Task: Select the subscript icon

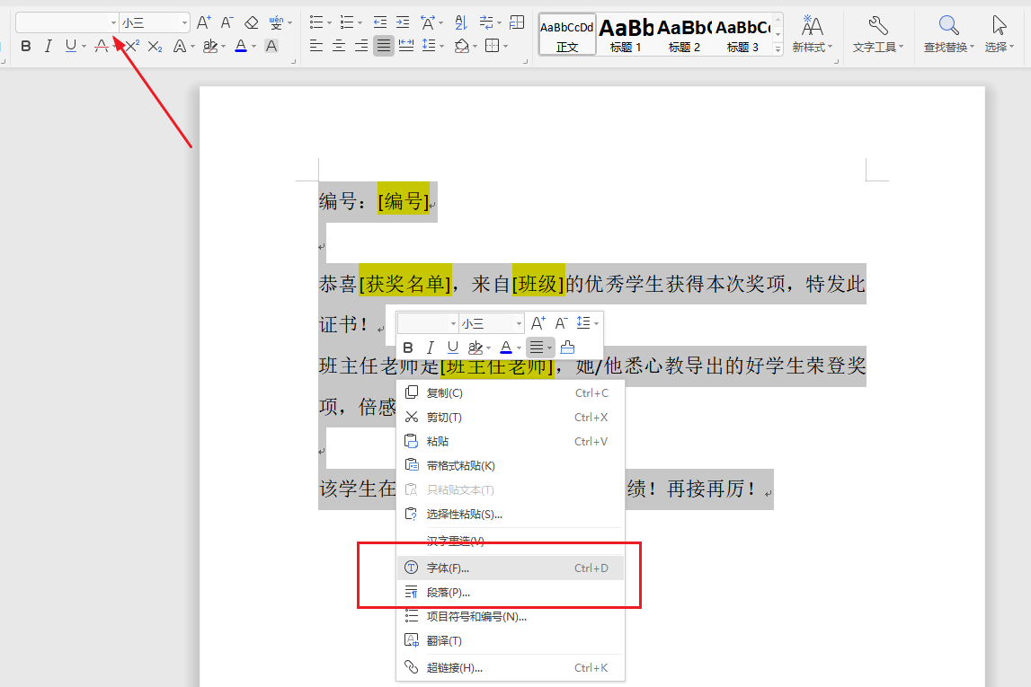Action: tap(155, 45)
